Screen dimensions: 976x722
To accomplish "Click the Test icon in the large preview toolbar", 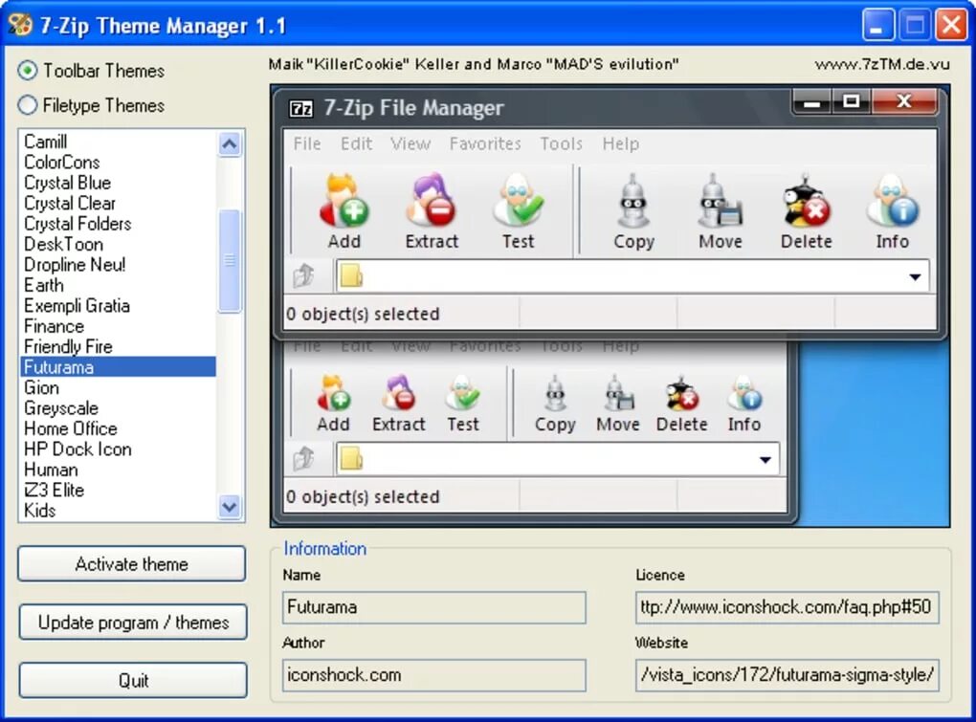I will 518,201.
